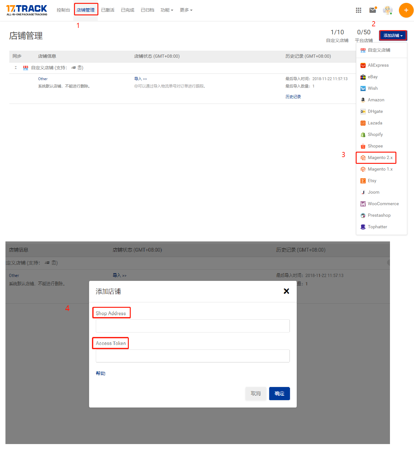
Task: Click the user avatar icon
Action: click(x=388, y=10)
